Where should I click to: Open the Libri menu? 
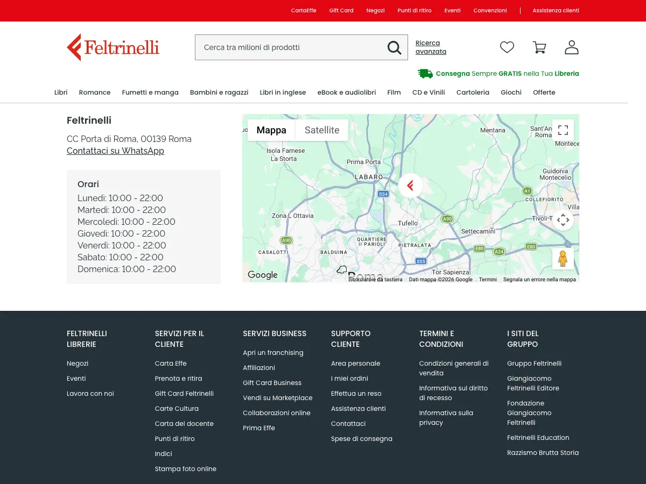(61, 92)
